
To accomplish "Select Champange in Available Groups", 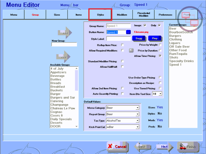I will pos(59,105).
